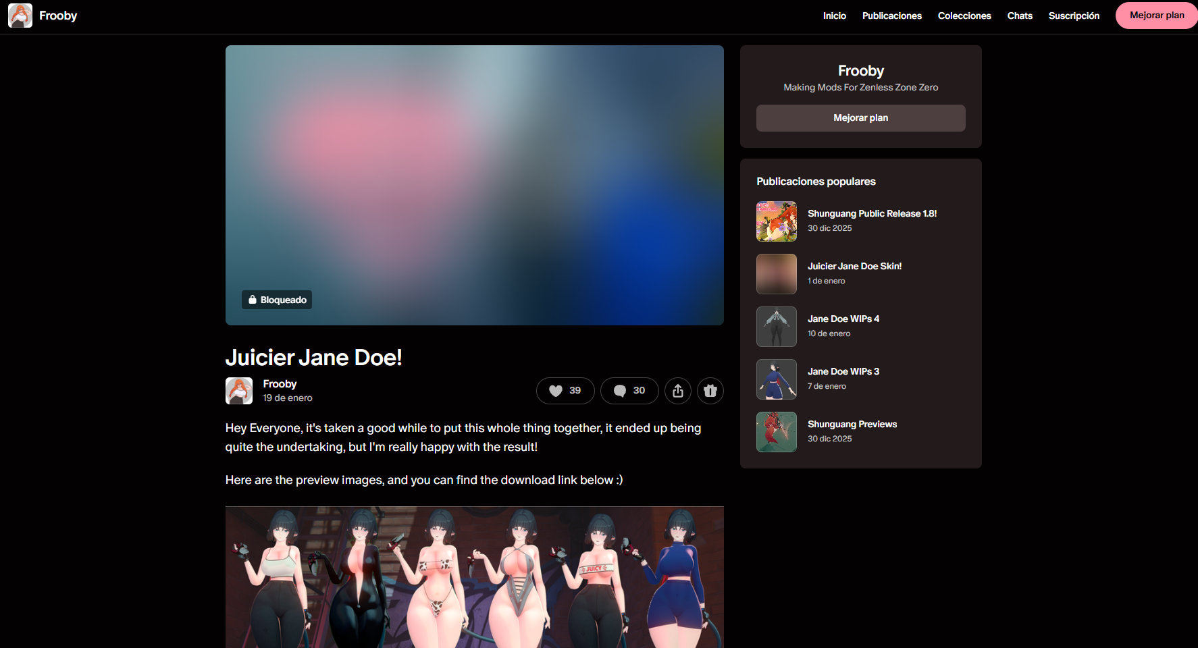
Task: Click Mejorar plan in the Frooby card
Action: [x=861, y=118]
